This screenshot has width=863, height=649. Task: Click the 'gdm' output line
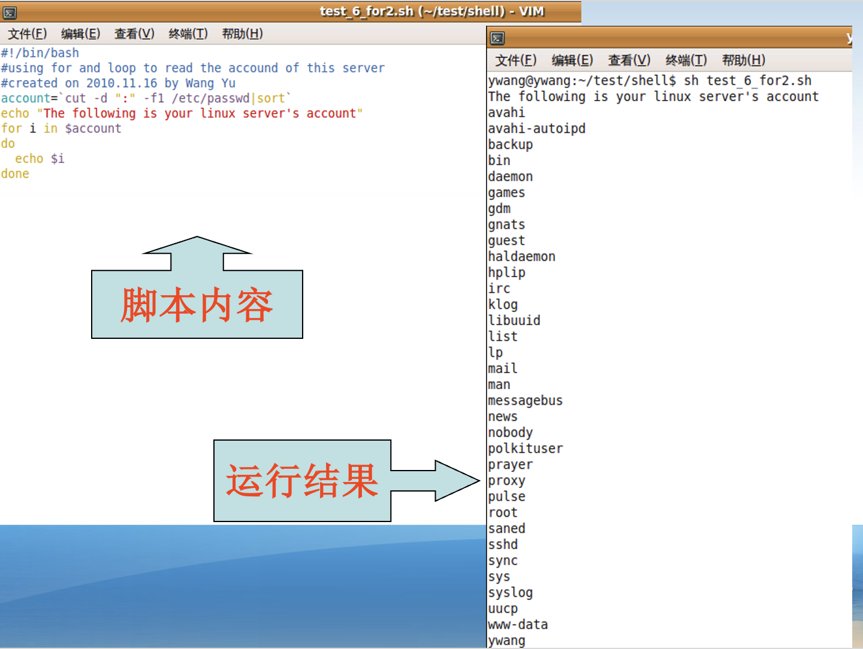[499, 208]
